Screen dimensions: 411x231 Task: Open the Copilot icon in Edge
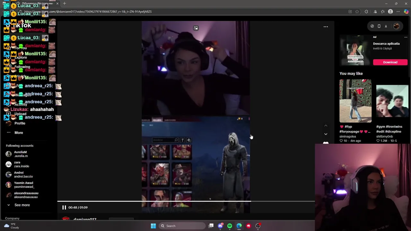pos(406,12)
